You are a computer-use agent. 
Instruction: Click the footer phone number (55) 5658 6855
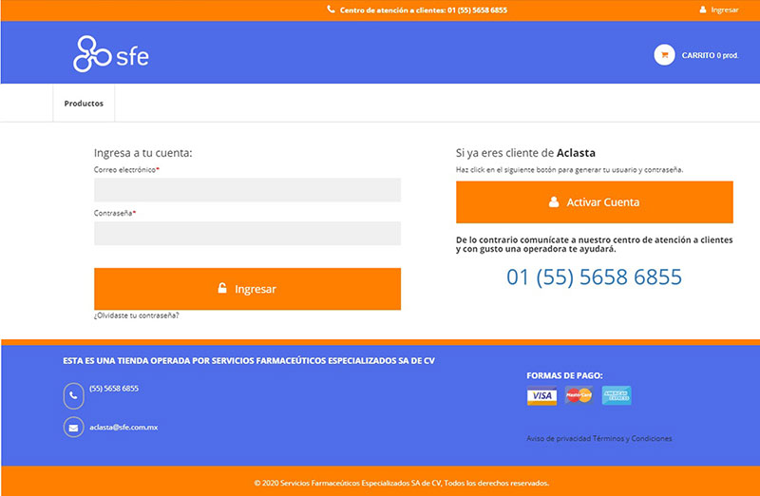(114, 389)
